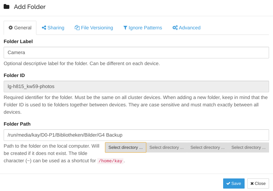The image size is (273, 191).
Task: Close the Add Folder dialog
Action: coord(258,183)
